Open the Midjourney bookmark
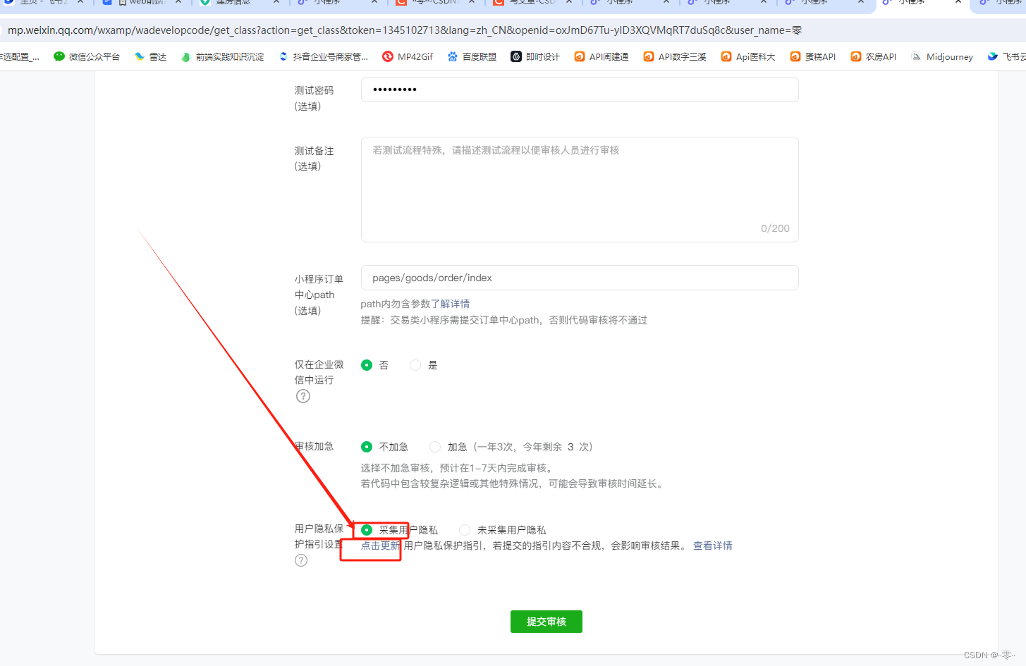This screenshot has width=1026, height=666. [942, 56]
